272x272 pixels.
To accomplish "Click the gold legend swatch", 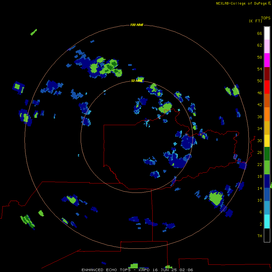I will [267, 128].
